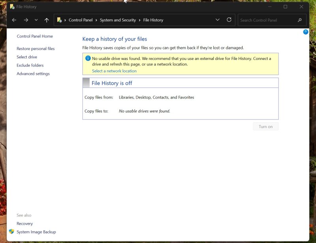Expand the chevron after Control Panel
Screen dimensions: 316x243
click(x=96, y=20)
